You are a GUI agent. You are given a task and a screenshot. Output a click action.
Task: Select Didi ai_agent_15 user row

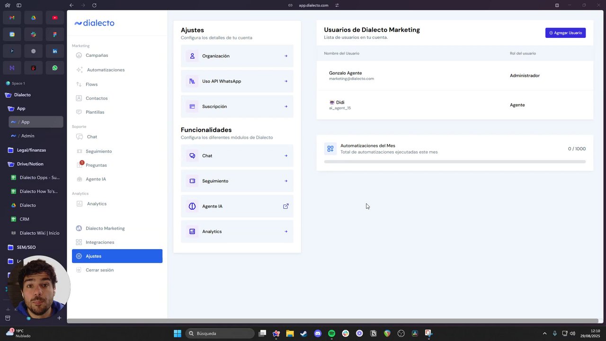(454, 105)
